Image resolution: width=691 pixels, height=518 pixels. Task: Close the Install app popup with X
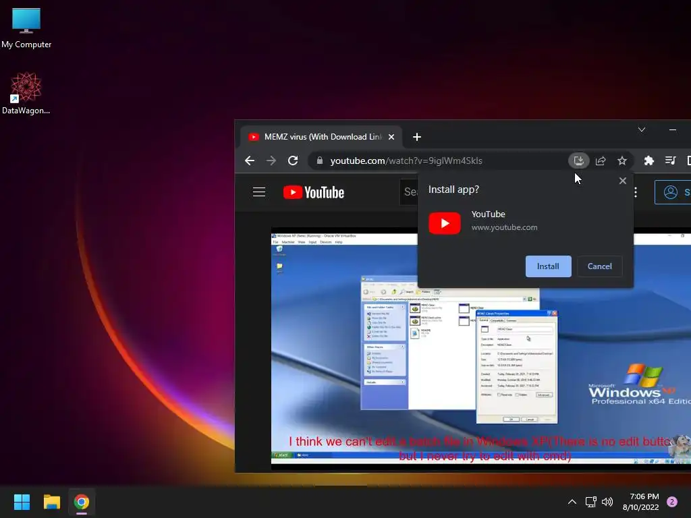click(623, 181)
